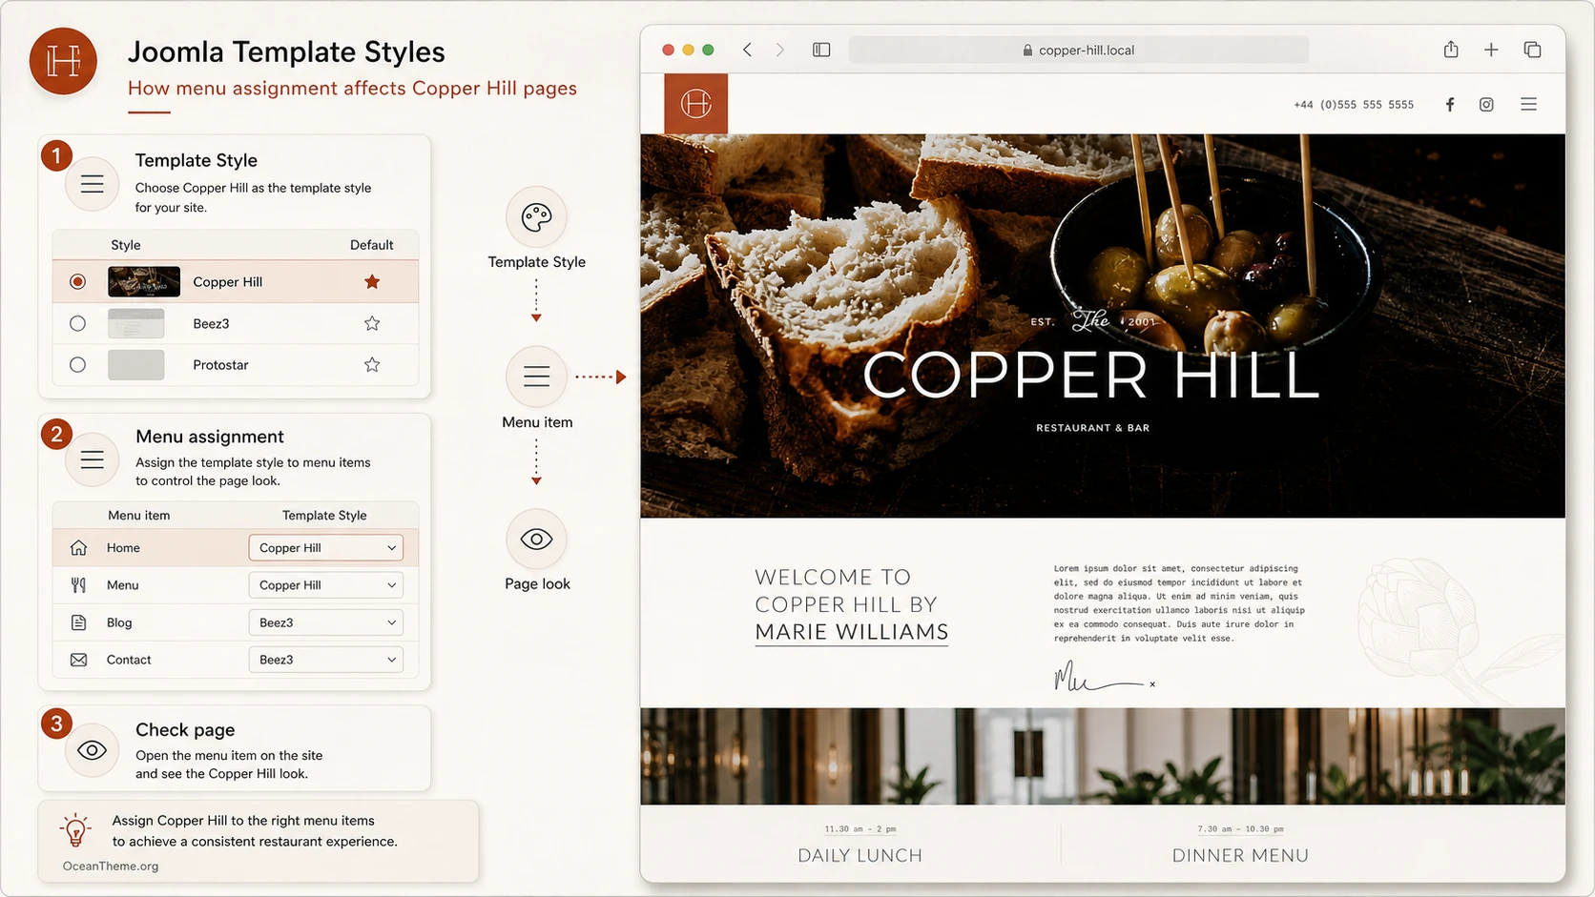
Task: Open the hamburger menu in the site header
Action: point(1528,105)
